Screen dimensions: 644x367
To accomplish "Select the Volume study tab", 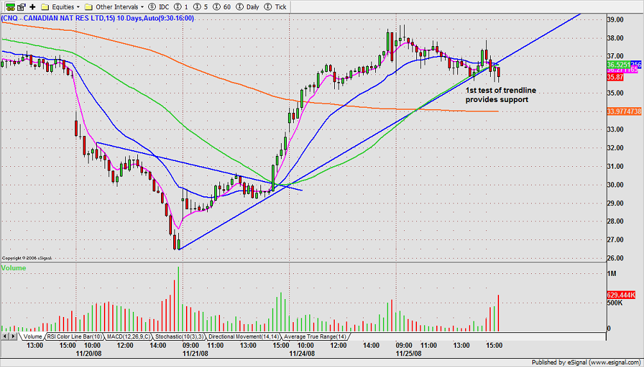I will tap(33, 337).
